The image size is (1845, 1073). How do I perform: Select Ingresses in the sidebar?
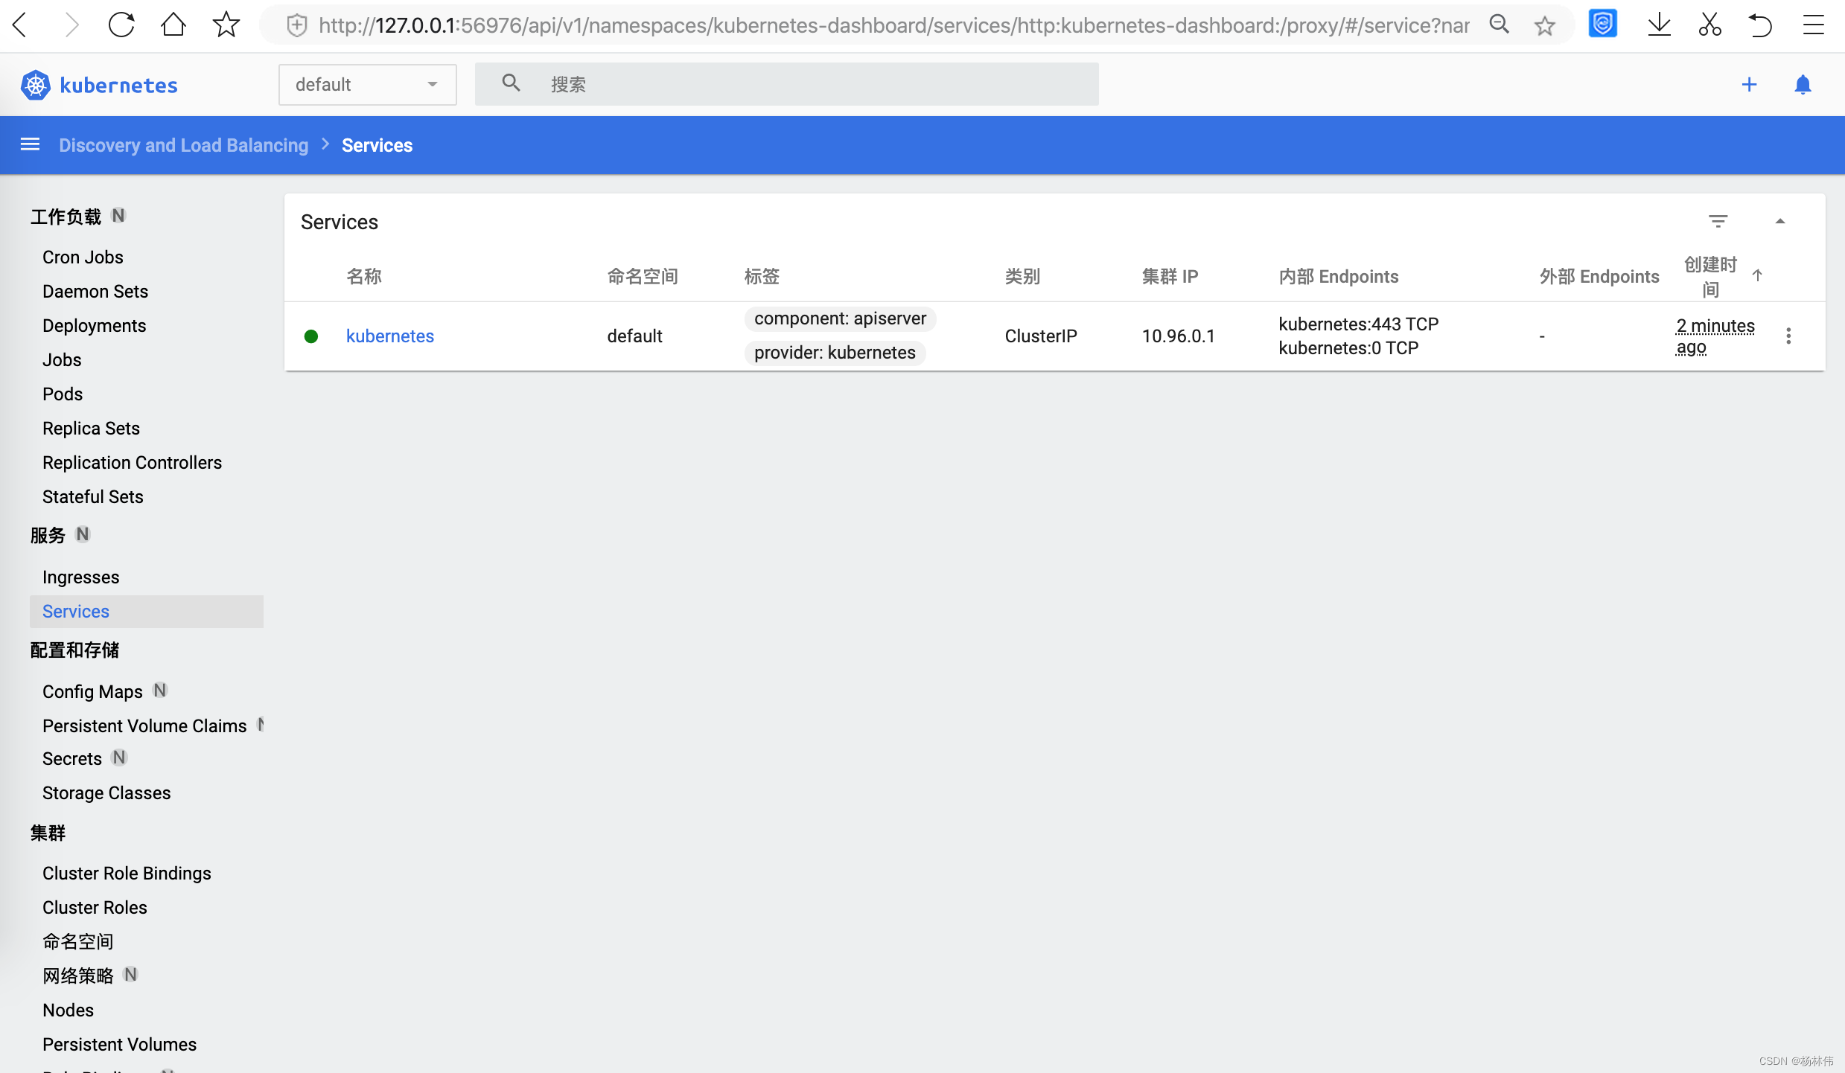point(80,577)
